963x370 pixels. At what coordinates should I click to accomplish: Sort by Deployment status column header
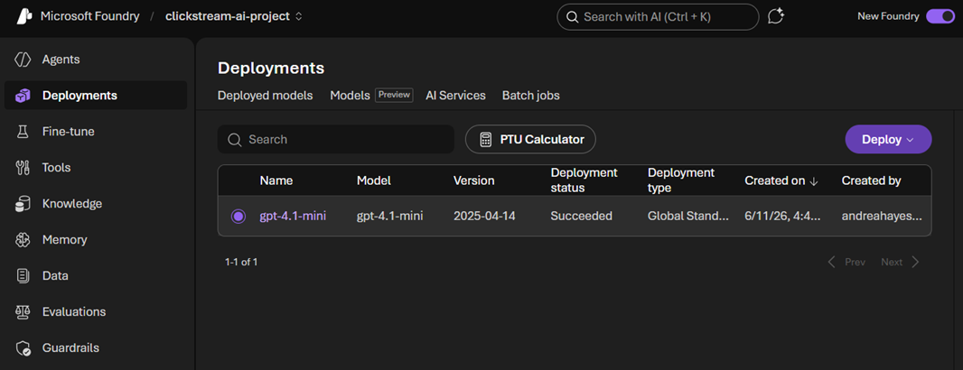[584, 180]
